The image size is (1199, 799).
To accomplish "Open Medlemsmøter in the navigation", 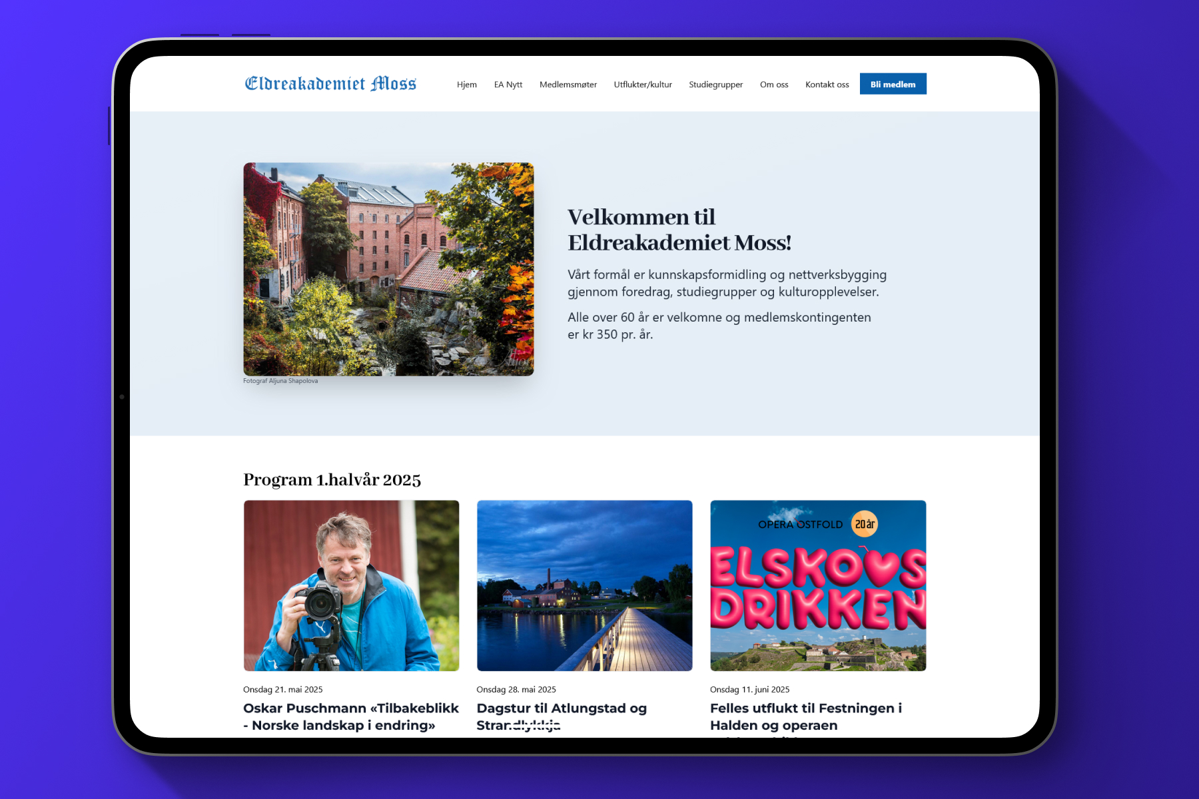I will click(x=568, y=85).
